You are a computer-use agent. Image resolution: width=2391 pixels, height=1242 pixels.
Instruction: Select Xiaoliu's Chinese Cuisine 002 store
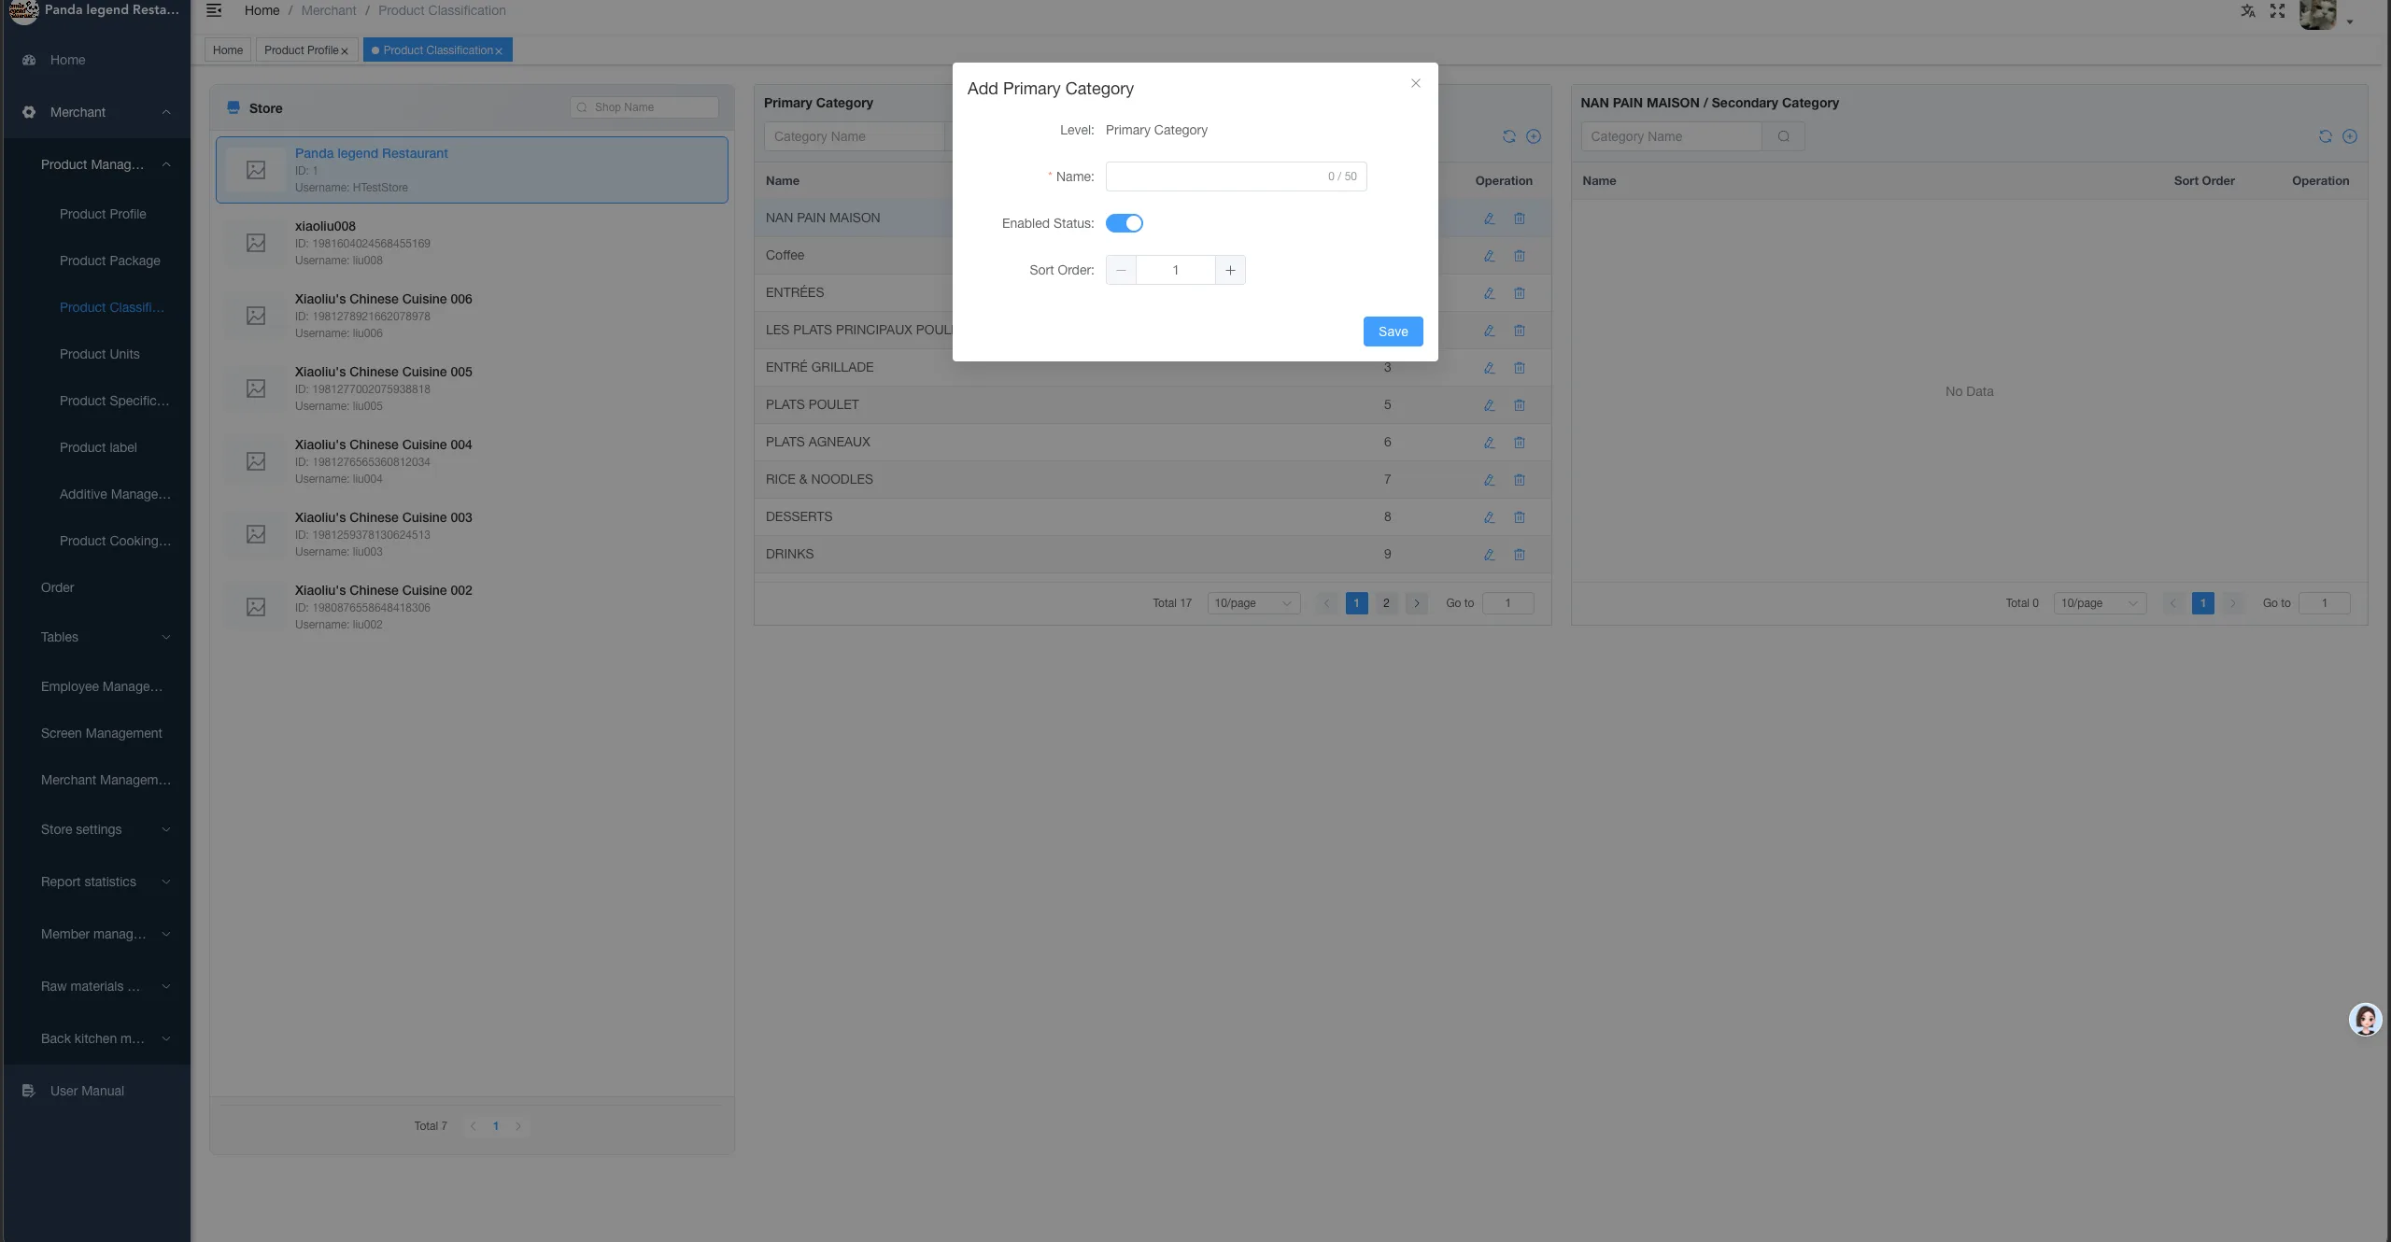pyautogui.click(x=472, y=607)
